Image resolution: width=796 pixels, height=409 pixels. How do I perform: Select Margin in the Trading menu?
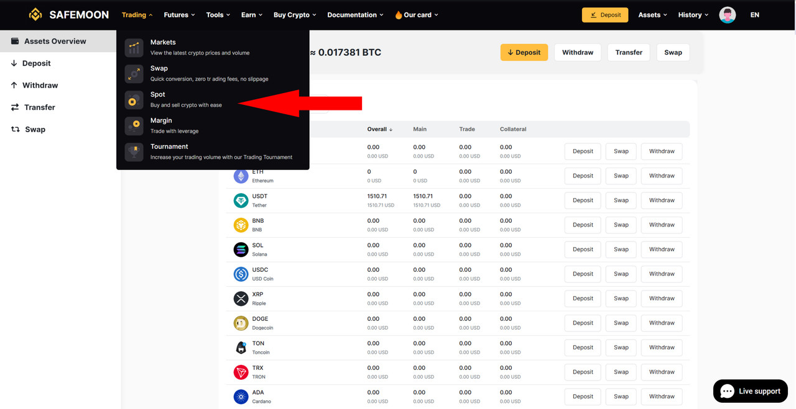213,125
